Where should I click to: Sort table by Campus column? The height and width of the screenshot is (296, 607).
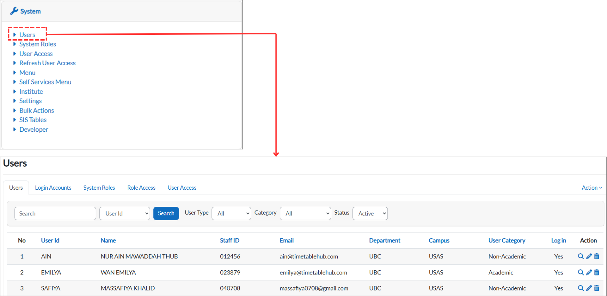coord(439,240)
